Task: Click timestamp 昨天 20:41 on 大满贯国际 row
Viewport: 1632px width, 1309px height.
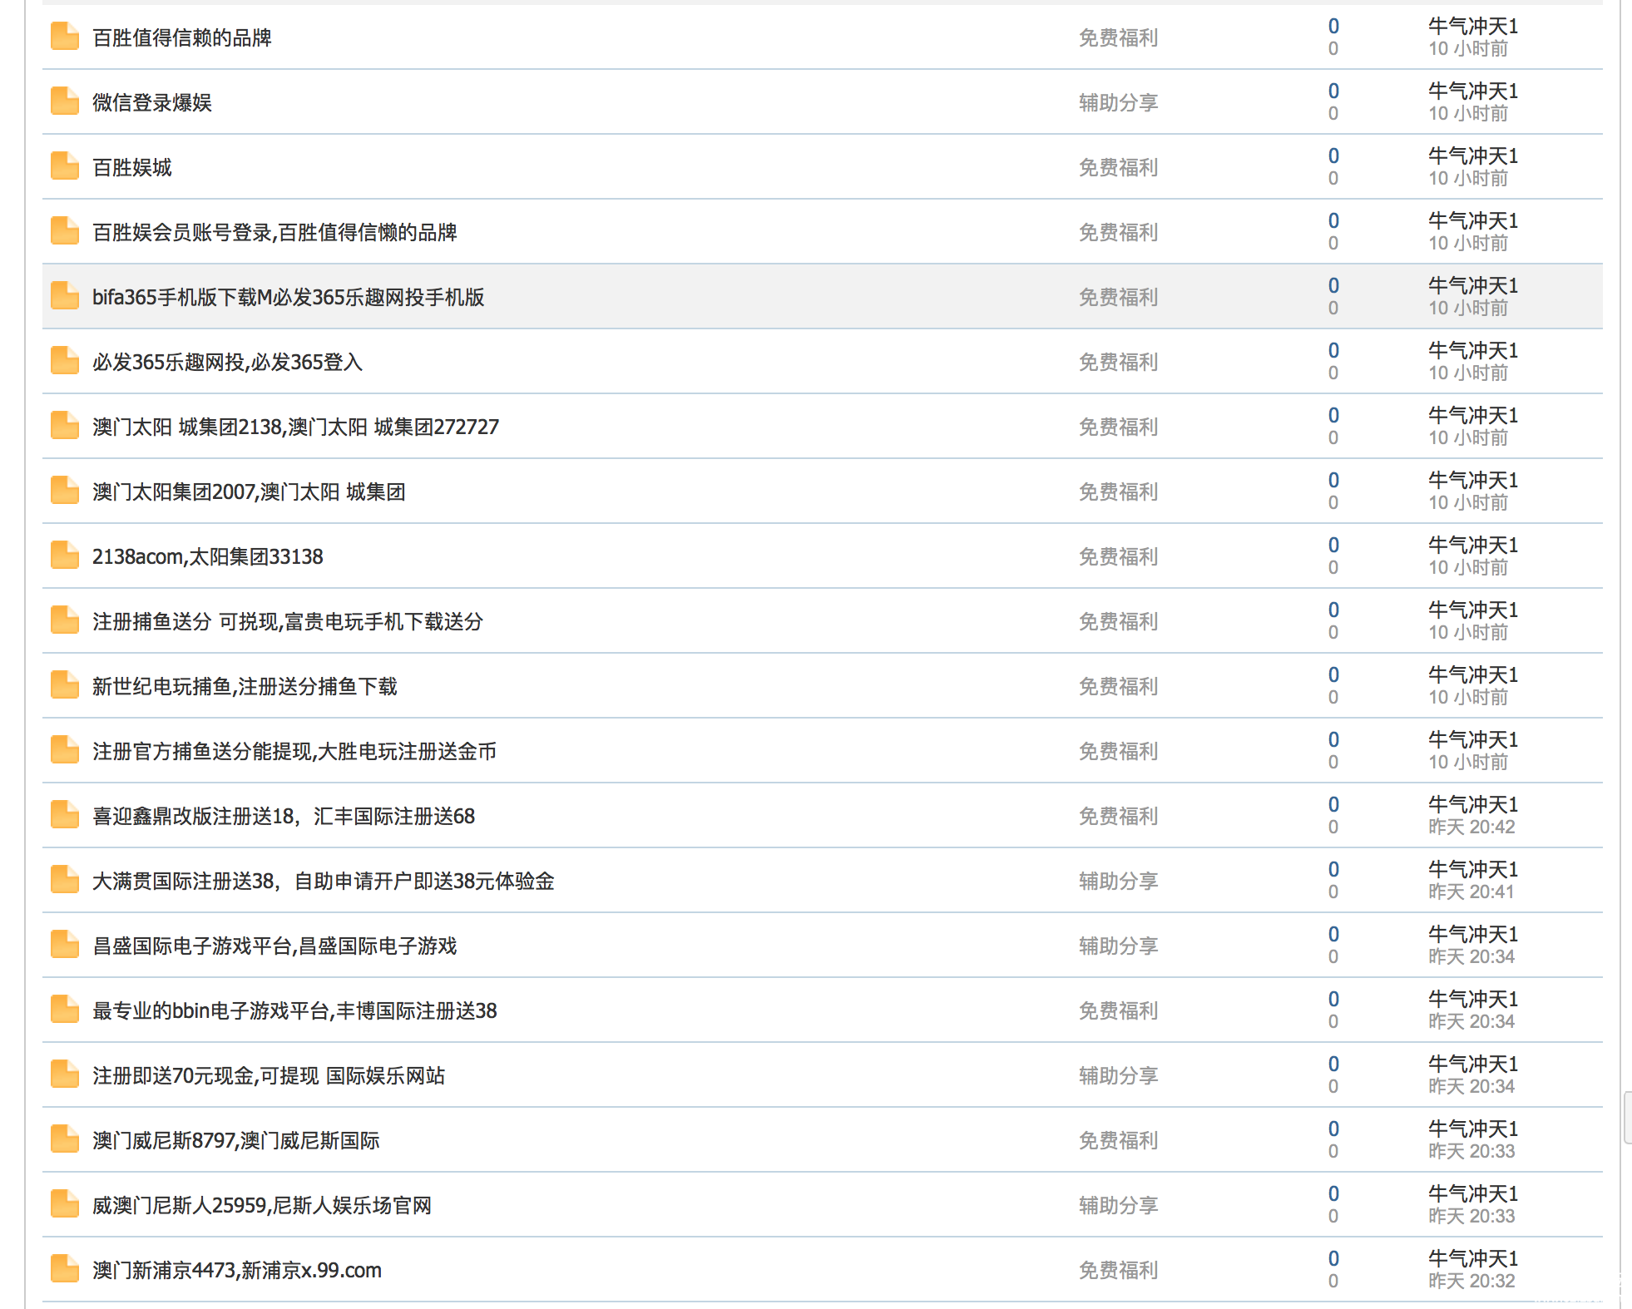Action: [x=1471, y=892]
